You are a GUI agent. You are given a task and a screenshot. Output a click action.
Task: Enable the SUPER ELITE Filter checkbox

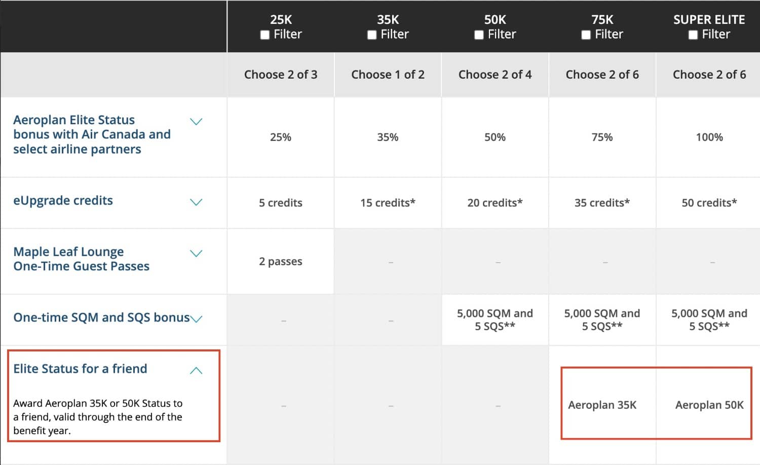pos(693,34)
